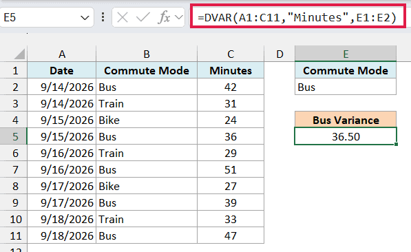Select column E header
This screenshot has height=252, width=411.
tap(346, 54)
